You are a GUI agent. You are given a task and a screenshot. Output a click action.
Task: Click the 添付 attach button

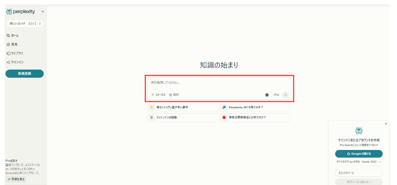(174, 95)
